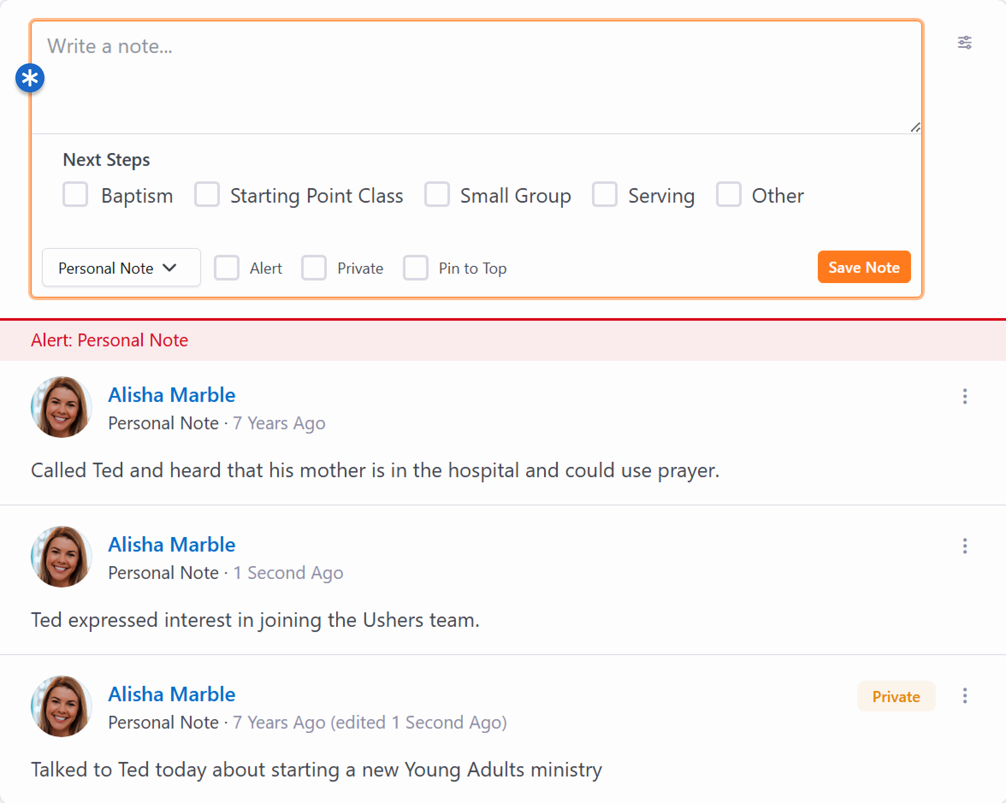Screen dimensions: 1006x803
Task: Enable Pin to Top option
Action: 415,268
